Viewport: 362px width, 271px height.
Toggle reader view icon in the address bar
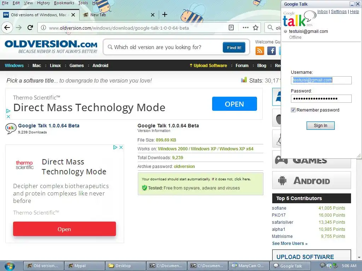231,28
